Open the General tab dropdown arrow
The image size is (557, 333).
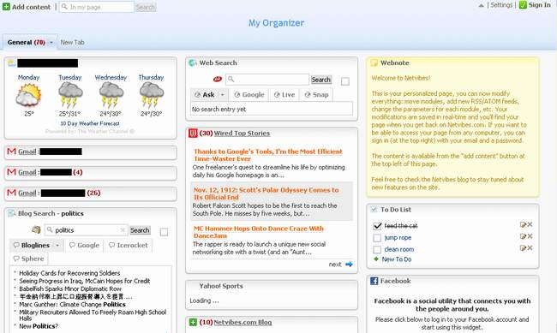coord(51,43)
